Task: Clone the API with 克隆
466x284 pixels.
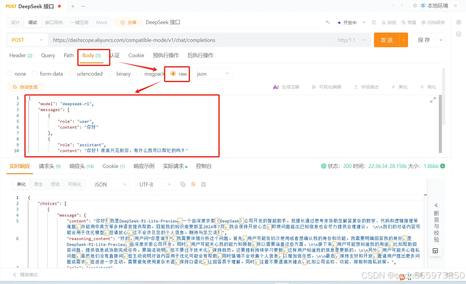Action: pos(409,23)
